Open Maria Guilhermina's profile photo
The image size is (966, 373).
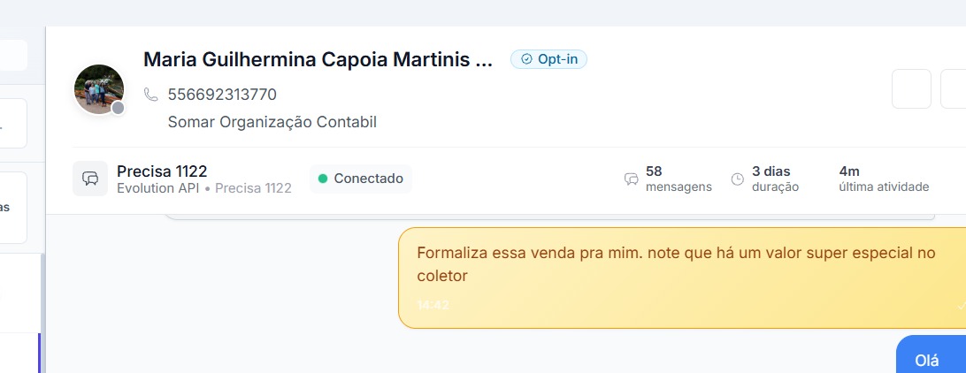click(x=98, y=88)
